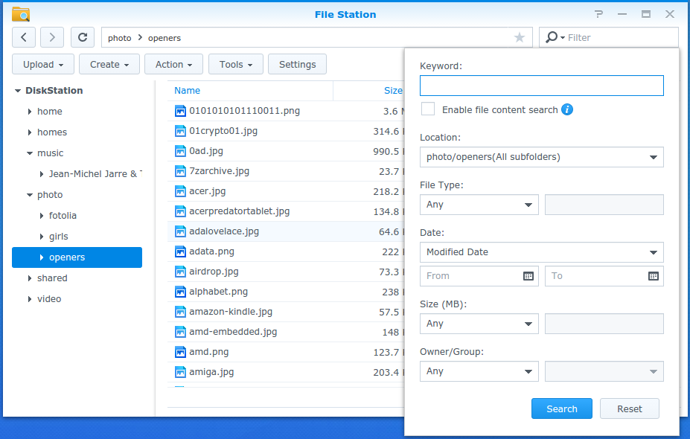Go forward with the right arrow button
The height and width of the screenshot is (439, 690).
tap(52, 37)
